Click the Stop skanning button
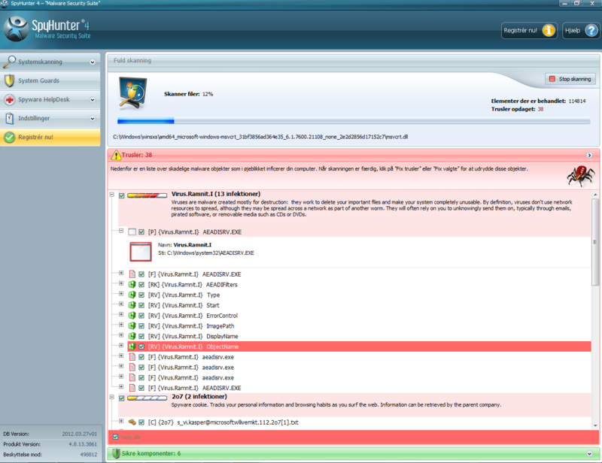 pyautogui.click(x=570, y=79)
